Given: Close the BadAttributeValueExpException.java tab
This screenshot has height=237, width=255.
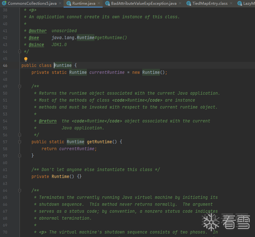Looking at the screenshot, I should coord(180,3).
